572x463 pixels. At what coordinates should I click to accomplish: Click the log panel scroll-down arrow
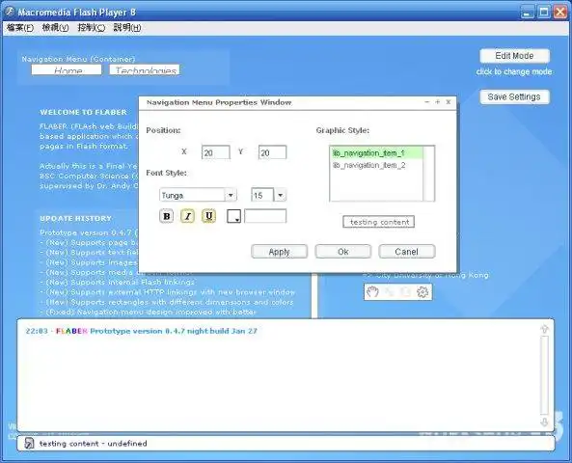click(544, 422)
